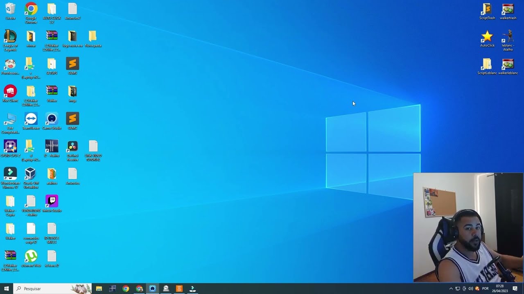524x294 pixels.
Task: Select the TeamViewer desktop shortcut
Action: pyautogui.click(x=31, y=121)
